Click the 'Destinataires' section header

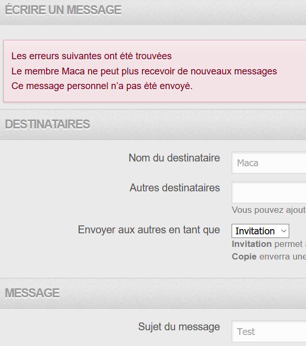pyautogui.click(x=48, y=124)
